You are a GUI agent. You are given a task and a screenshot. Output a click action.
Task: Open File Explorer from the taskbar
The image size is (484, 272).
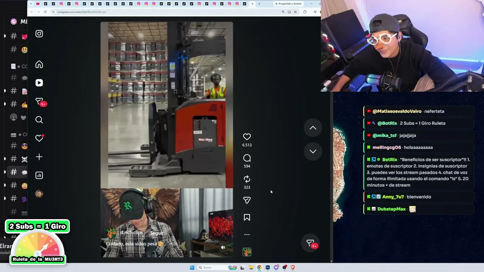click(x=250, y=267)
